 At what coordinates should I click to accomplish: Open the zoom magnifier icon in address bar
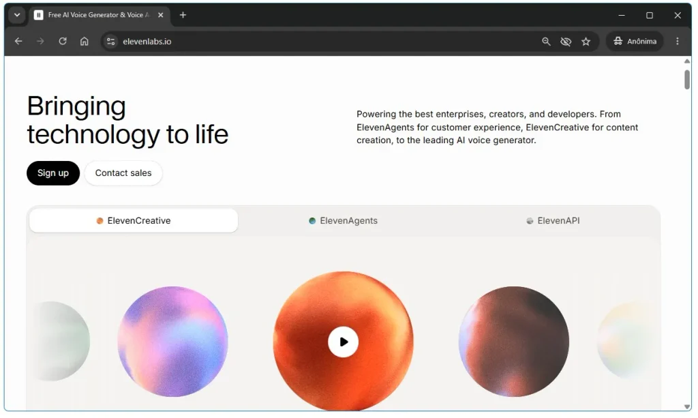(x=546, y=42)
